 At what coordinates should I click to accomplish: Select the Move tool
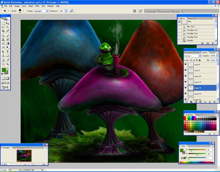click(x=8, y=24)
